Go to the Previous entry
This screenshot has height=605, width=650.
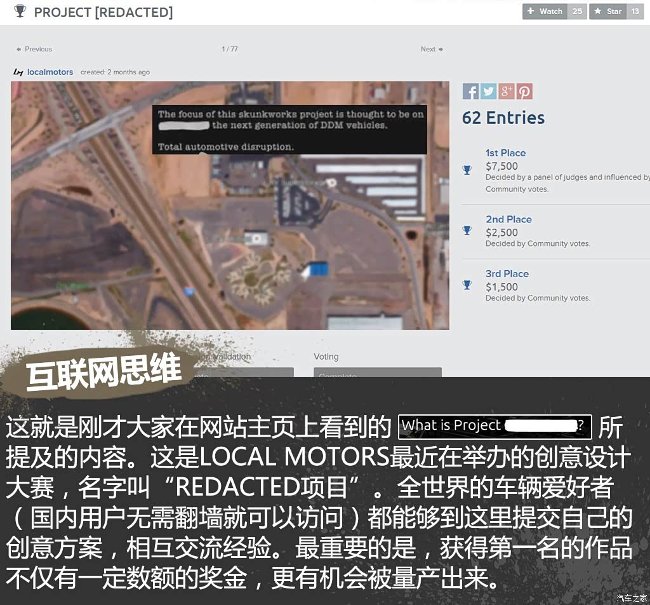click(34, 49)
